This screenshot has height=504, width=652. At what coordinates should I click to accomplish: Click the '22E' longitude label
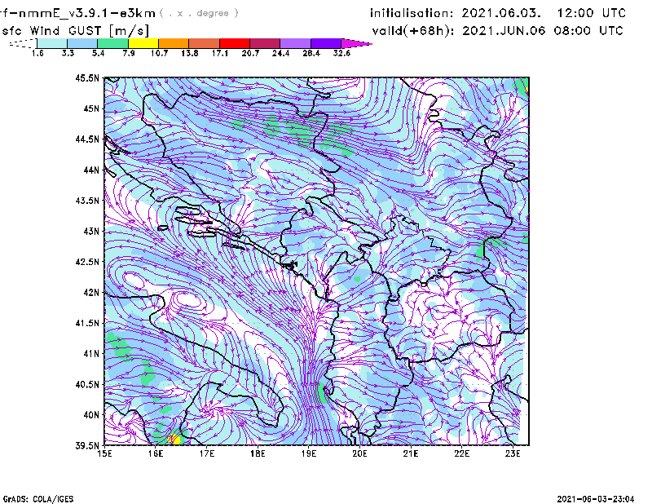click(462, 453)
